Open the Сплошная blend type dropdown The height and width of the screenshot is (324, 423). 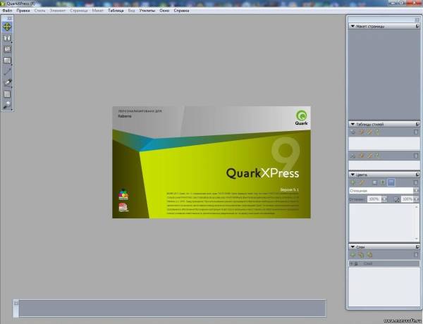(416, 191)
